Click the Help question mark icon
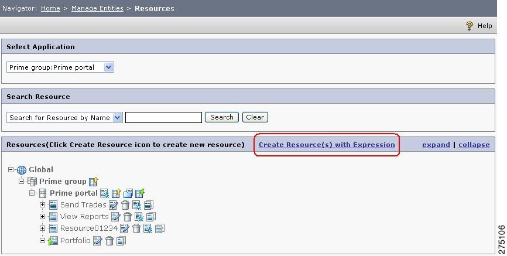 click(470, 26)
